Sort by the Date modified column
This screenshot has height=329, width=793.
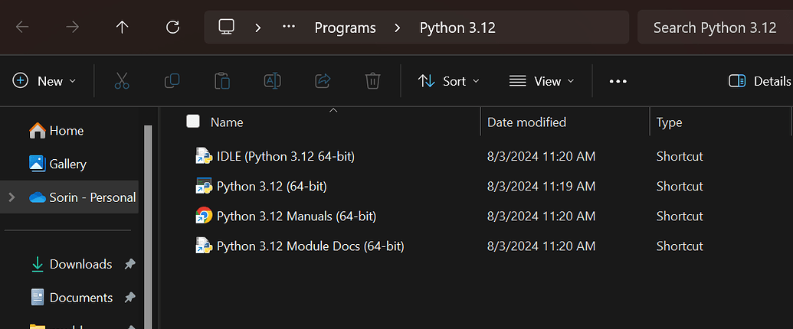(526, 122)
